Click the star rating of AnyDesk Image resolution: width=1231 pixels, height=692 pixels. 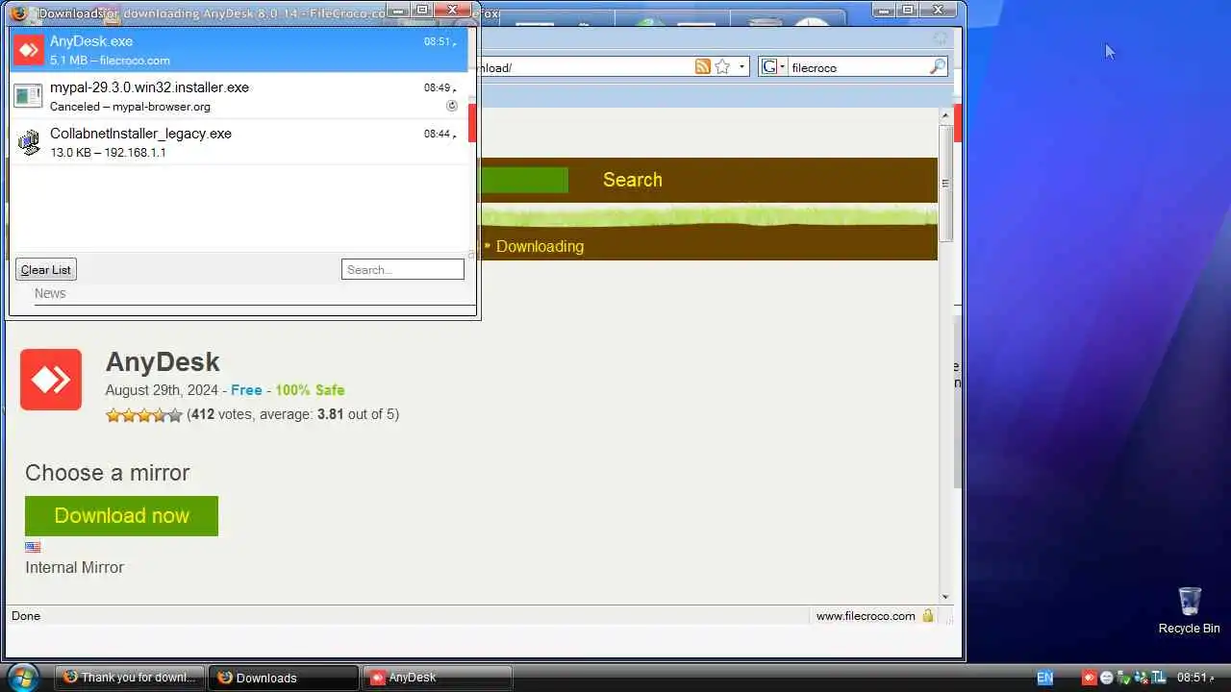(x=143, y=415)
